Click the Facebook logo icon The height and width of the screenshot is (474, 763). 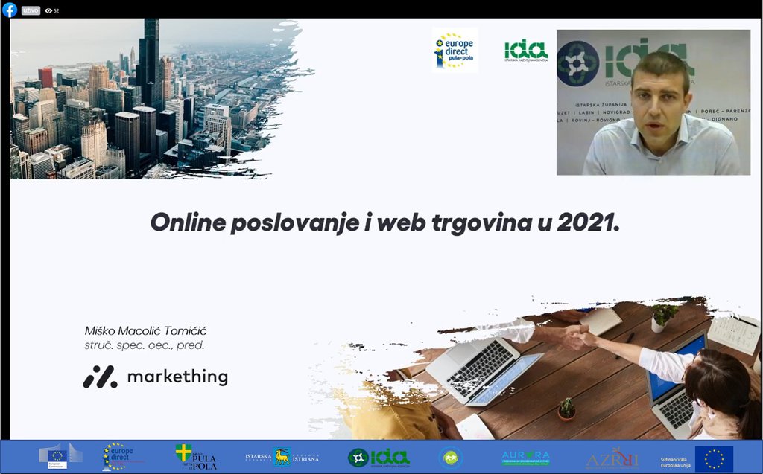10,10
